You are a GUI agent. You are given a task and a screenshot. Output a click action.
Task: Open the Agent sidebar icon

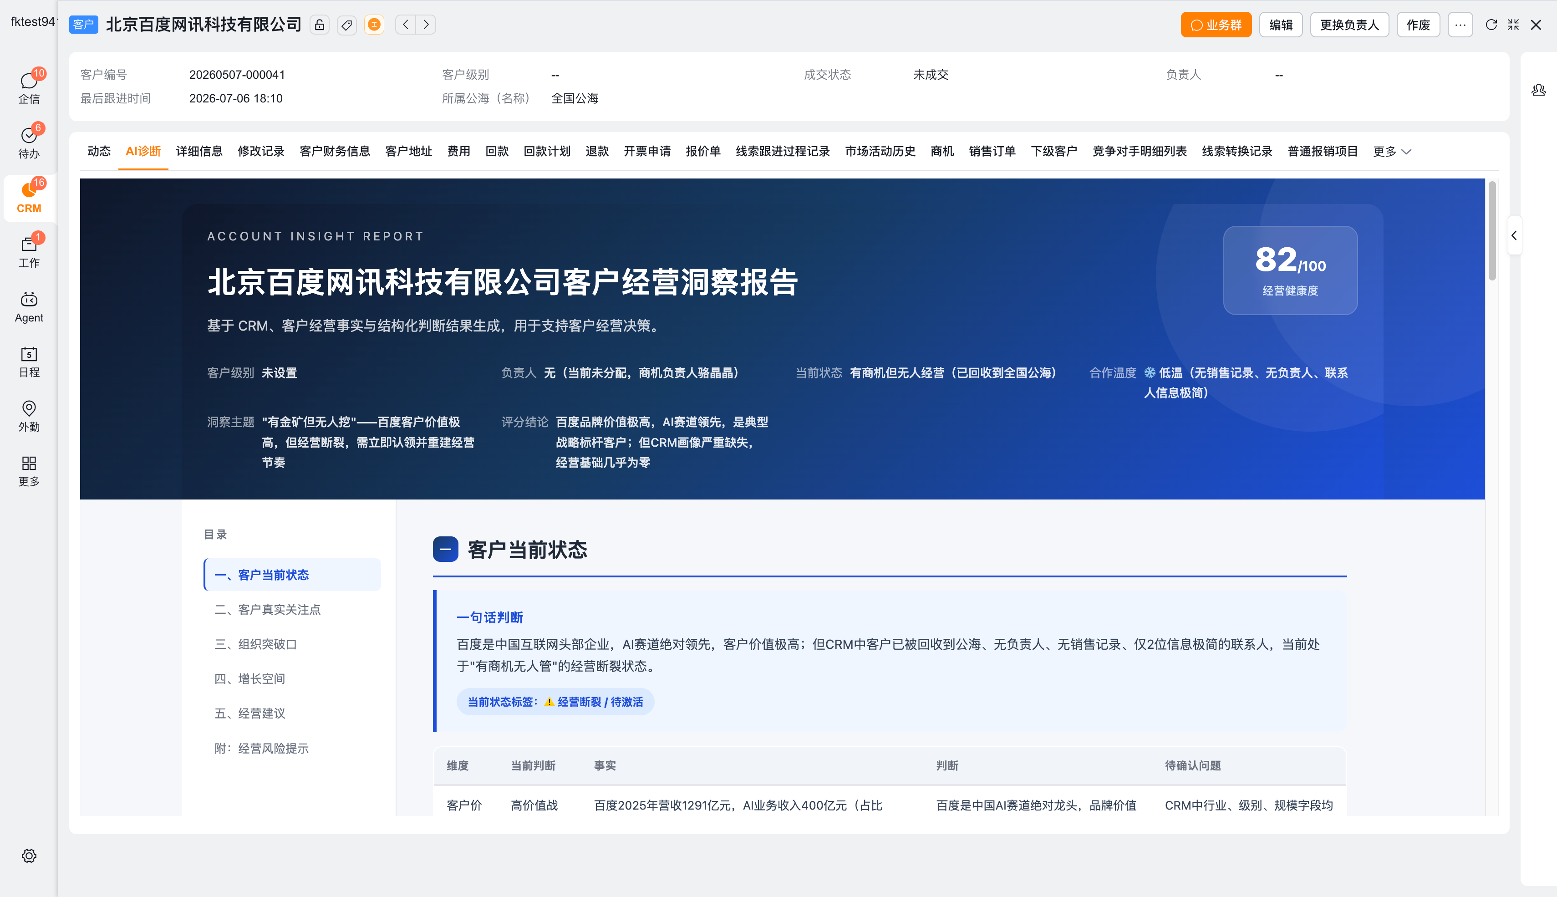(29, 307)
